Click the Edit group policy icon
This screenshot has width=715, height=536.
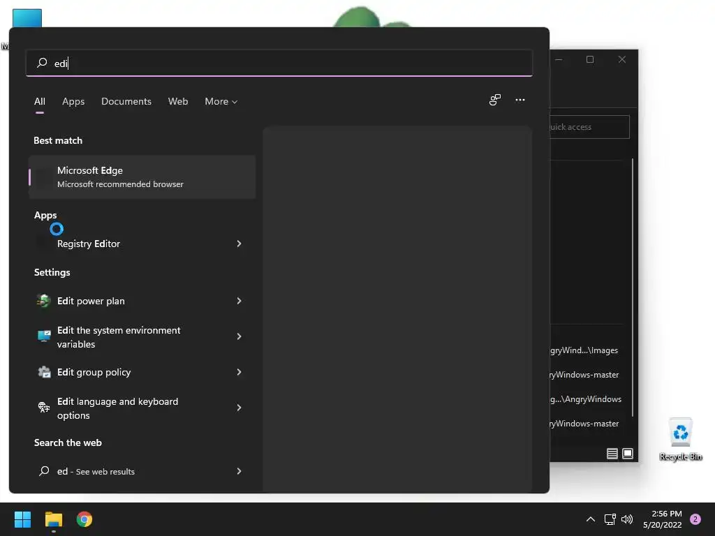point(44,372)
